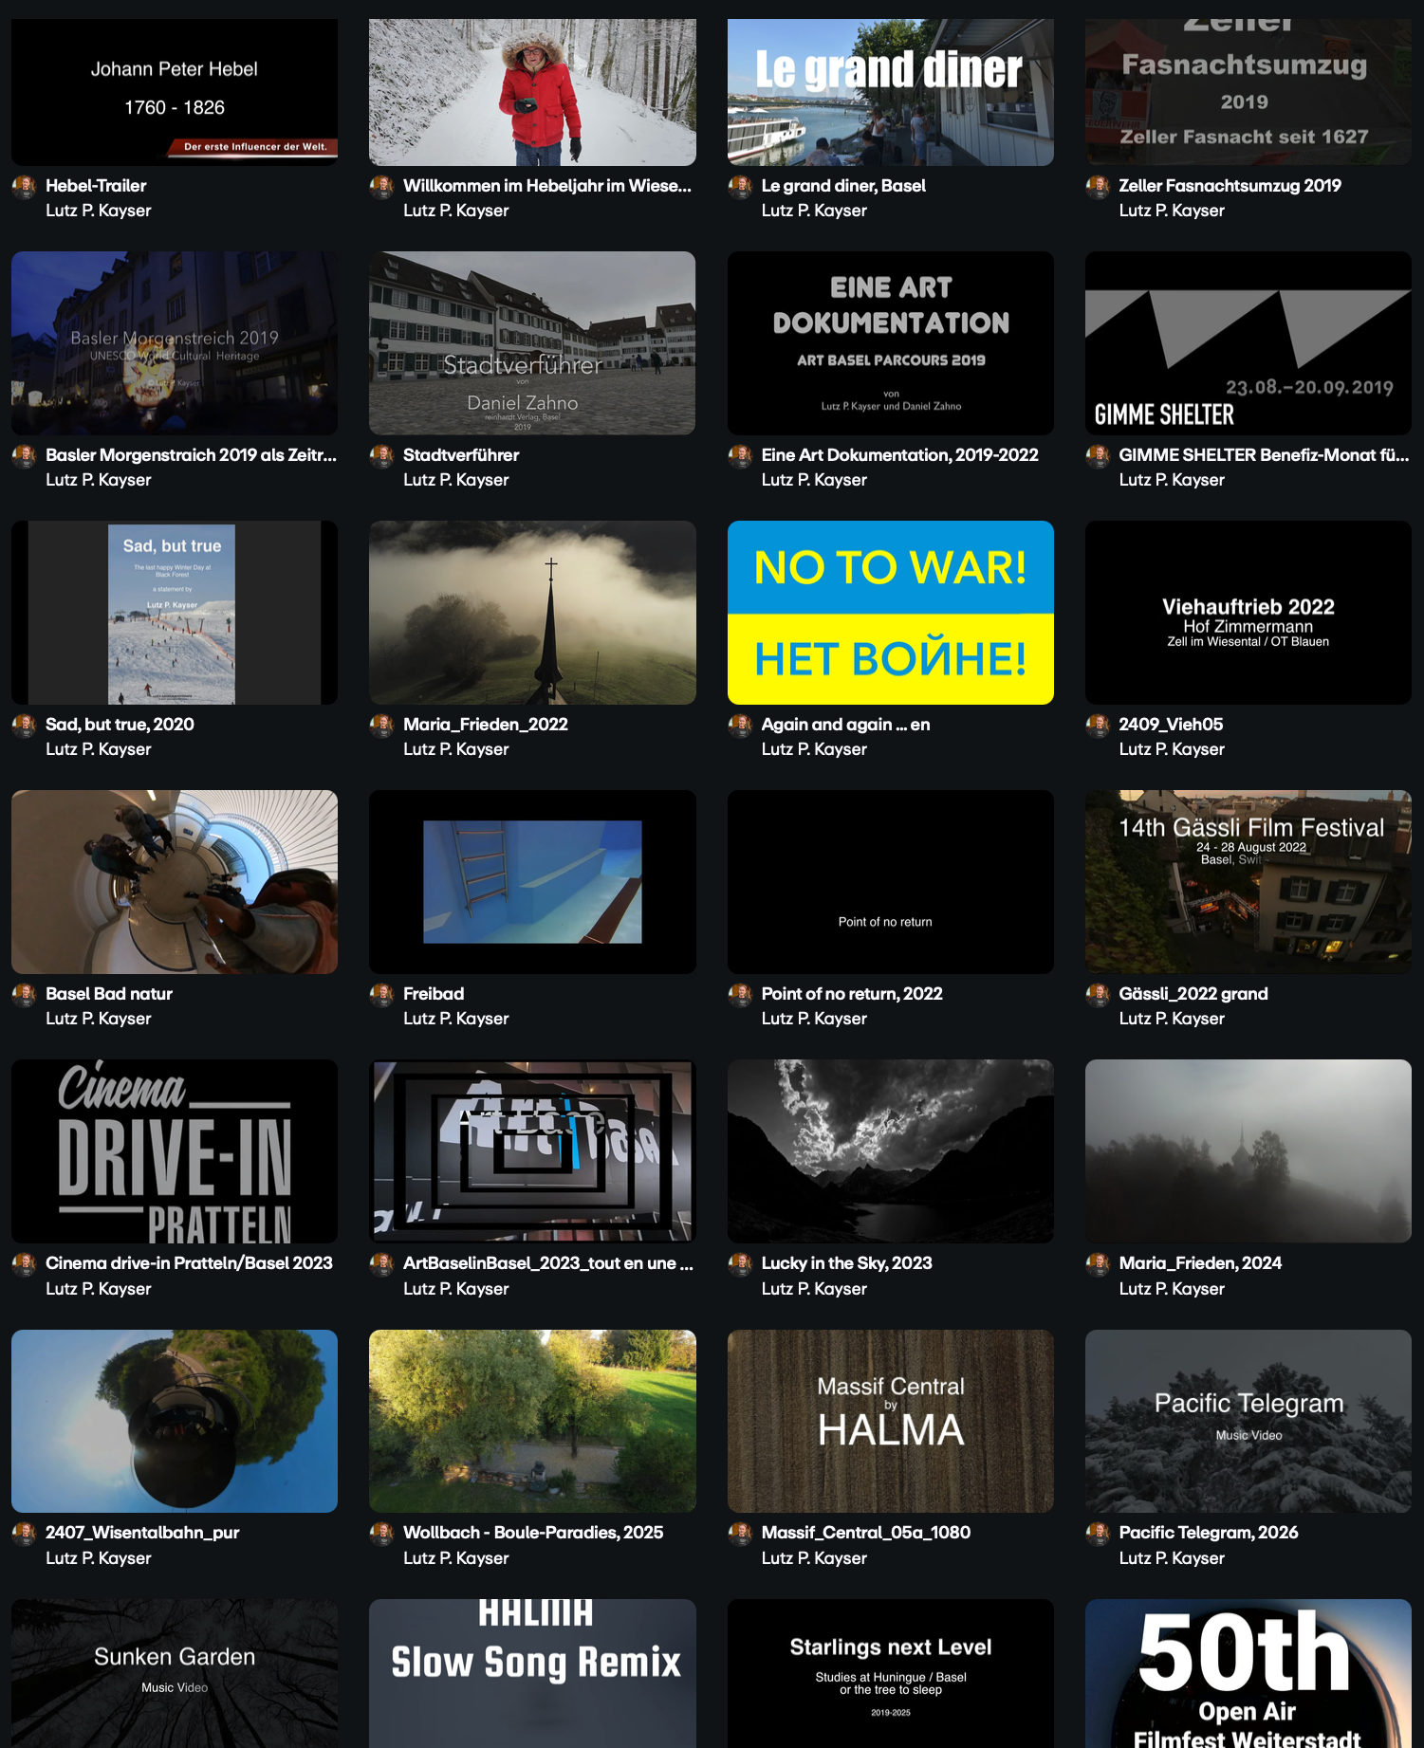Click channel avatar next to Lucky in the Sky

pos(740,1264)
